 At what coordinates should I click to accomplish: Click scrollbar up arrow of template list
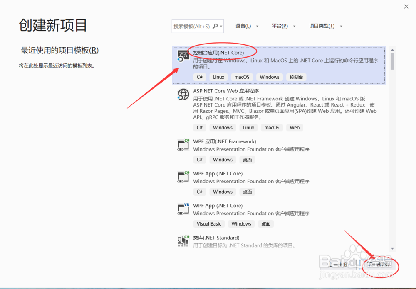392,50
